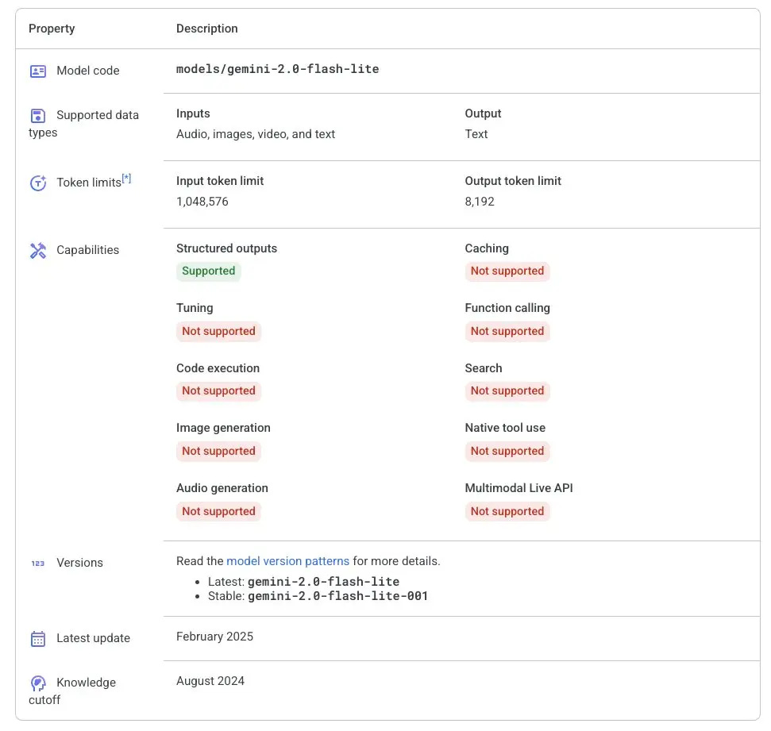Click the Token limits icon
Screen dimensions: 771x731
[38, 183]
